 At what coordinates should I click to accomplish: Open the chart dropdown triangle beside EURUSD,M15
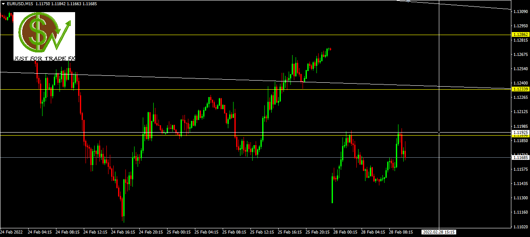[3, 3]
